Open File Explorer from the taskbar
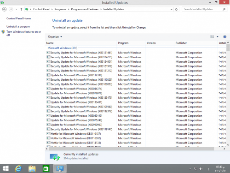This screenshot has height=173, width=230. (32, 169)
